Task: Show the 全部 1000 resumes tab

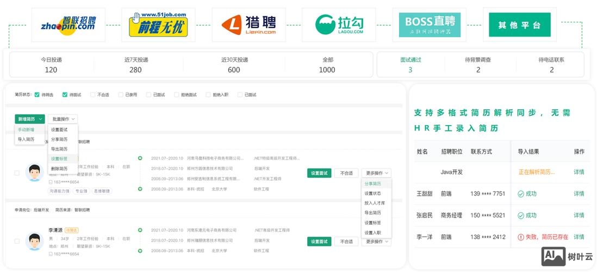Action: tap(328, 65)
